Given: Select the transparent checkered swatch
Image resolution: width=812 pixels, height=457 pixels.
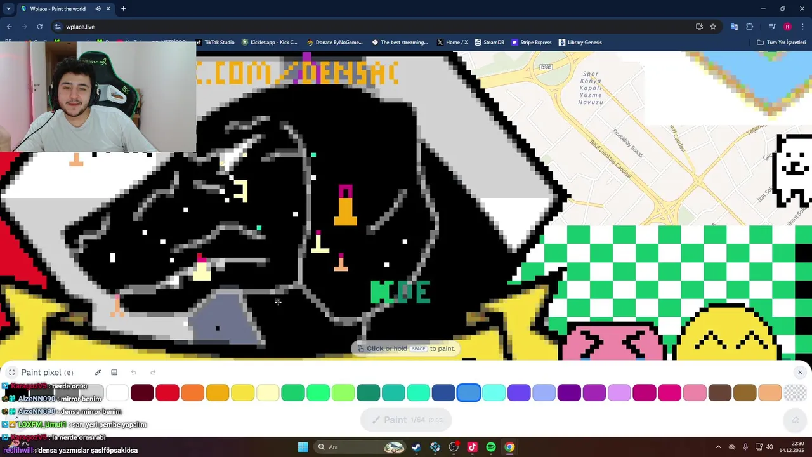Looking at the screenshot, I should pyautogui.click(x=795, y=393).
